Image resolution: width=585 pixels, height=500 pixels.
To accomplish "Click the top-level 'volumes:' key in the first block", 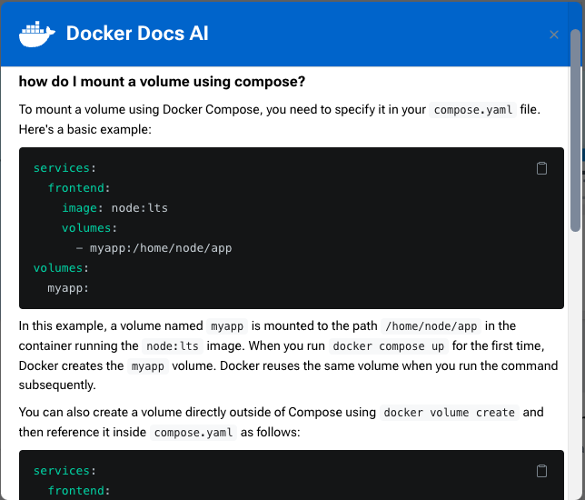I will (61, 268).
